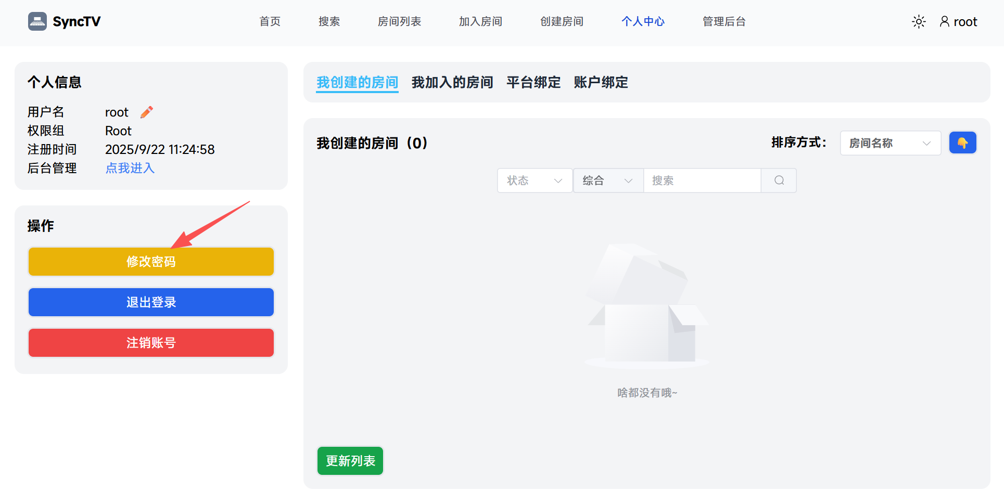Open the 综合 search type dropdown
Image resolution: width=1004 pixels, height=504 pixels.
(608, 180)
